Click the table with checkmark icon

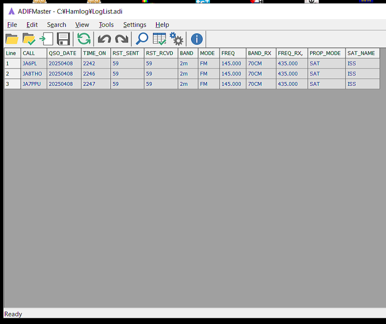click(x=160, y=39)
